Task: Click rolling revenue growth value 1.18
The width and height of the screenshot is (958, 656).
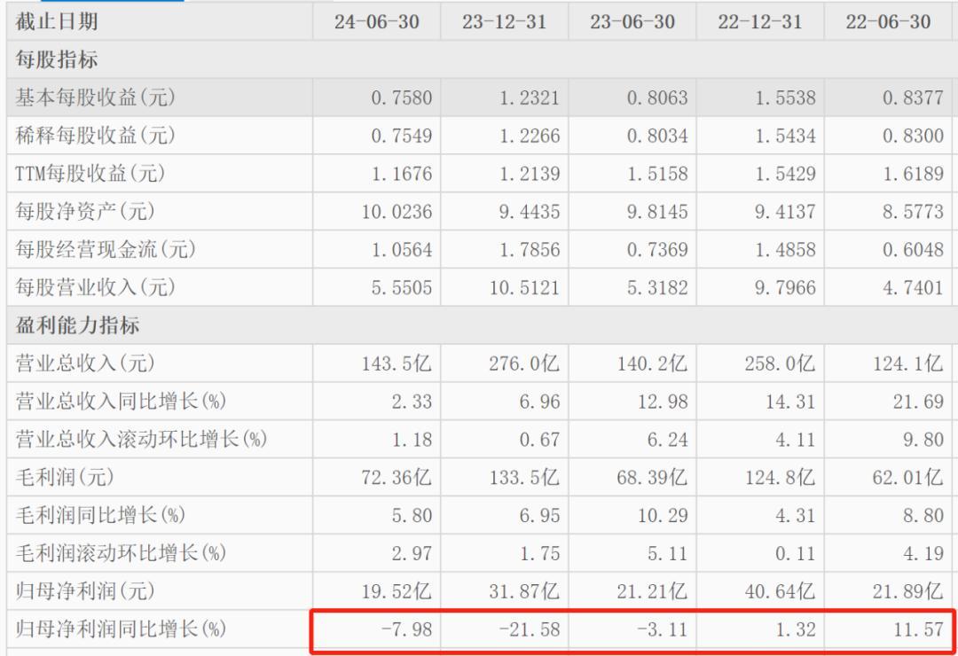Action: [x=412, y=439]
